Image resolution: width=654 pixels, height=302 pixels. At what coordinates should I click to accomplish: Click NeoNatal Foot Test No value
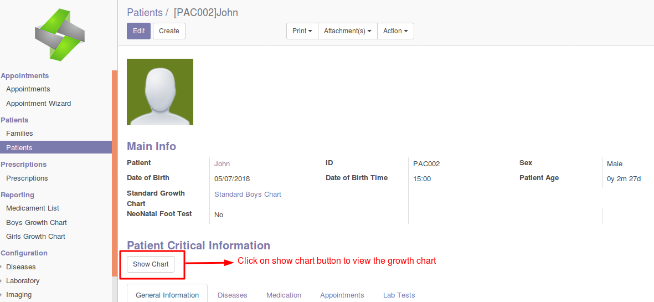pos(219,215)
